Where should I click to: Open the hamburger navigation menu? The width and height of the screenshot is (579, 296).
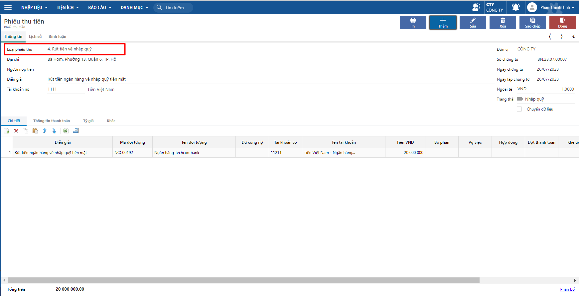(8, 7)
